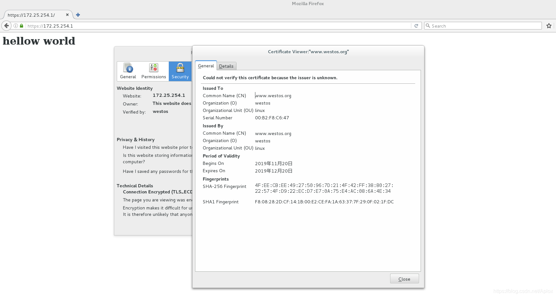Click the Issued By common name value

click(x=273, y=133)
